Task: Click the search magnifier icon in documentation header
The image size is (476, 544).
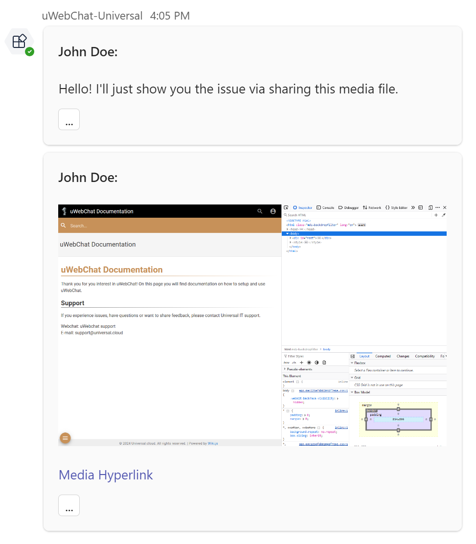Action: [260, 211]
